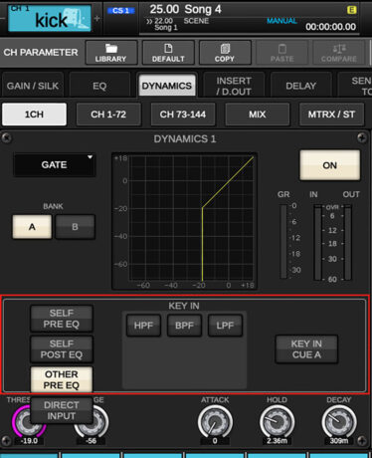Select bank A
This screenshot has height=458, width=372.
pyautogui.click(x=32, y=227)
